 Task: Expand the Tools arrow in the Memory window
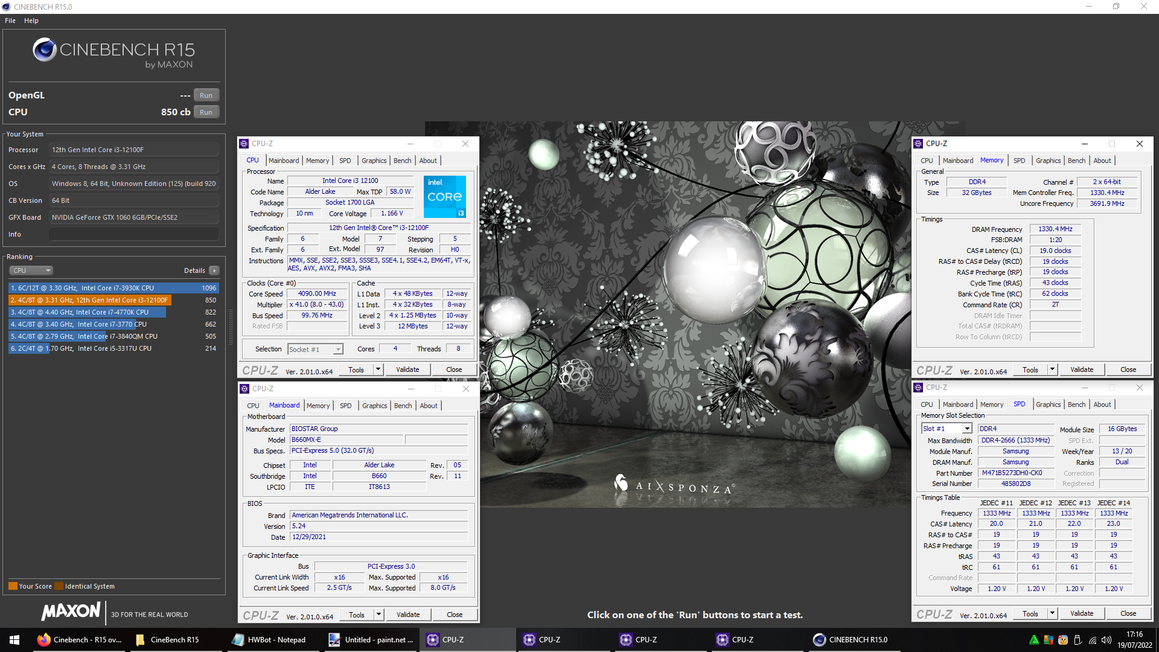point(1052,369)
